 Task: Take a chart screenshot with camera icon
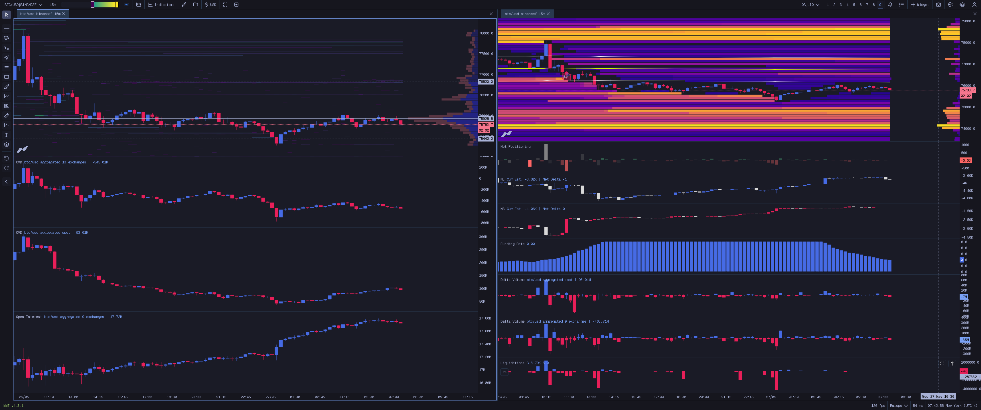coord(939,5)
